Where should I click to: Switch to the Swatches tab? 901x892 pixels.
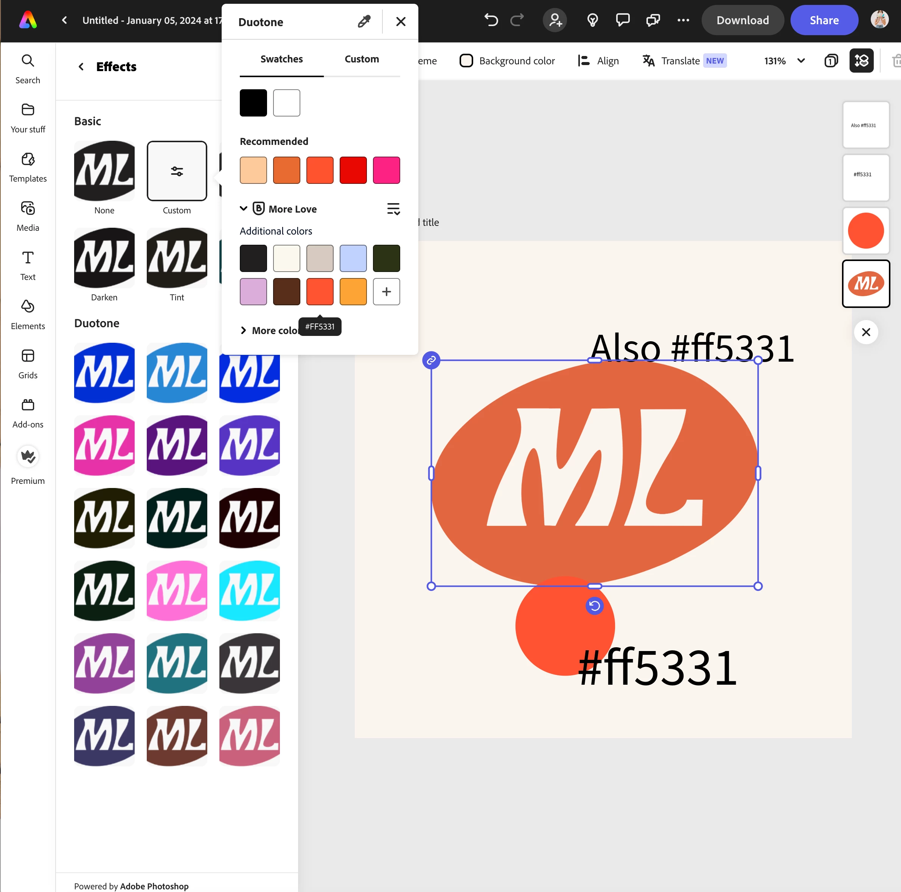(x=281, y=59)
